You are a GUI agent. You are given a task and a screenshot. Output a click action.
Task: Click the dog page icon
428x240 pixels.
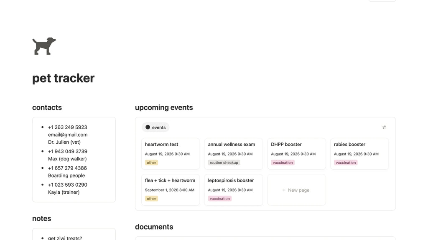pyautogui.click(x=44, y=46)
